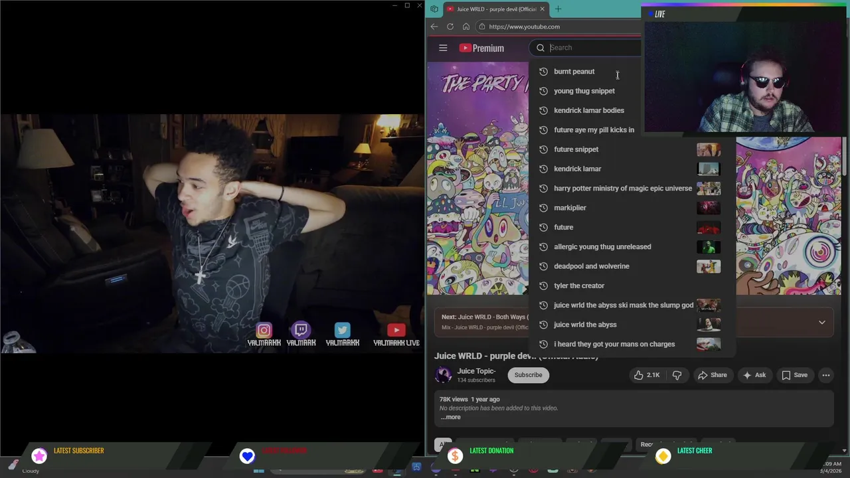Open the YouTube hamburger guide menu
The image size is (850, 478).
pyautogui.click(x=443, y=48)
